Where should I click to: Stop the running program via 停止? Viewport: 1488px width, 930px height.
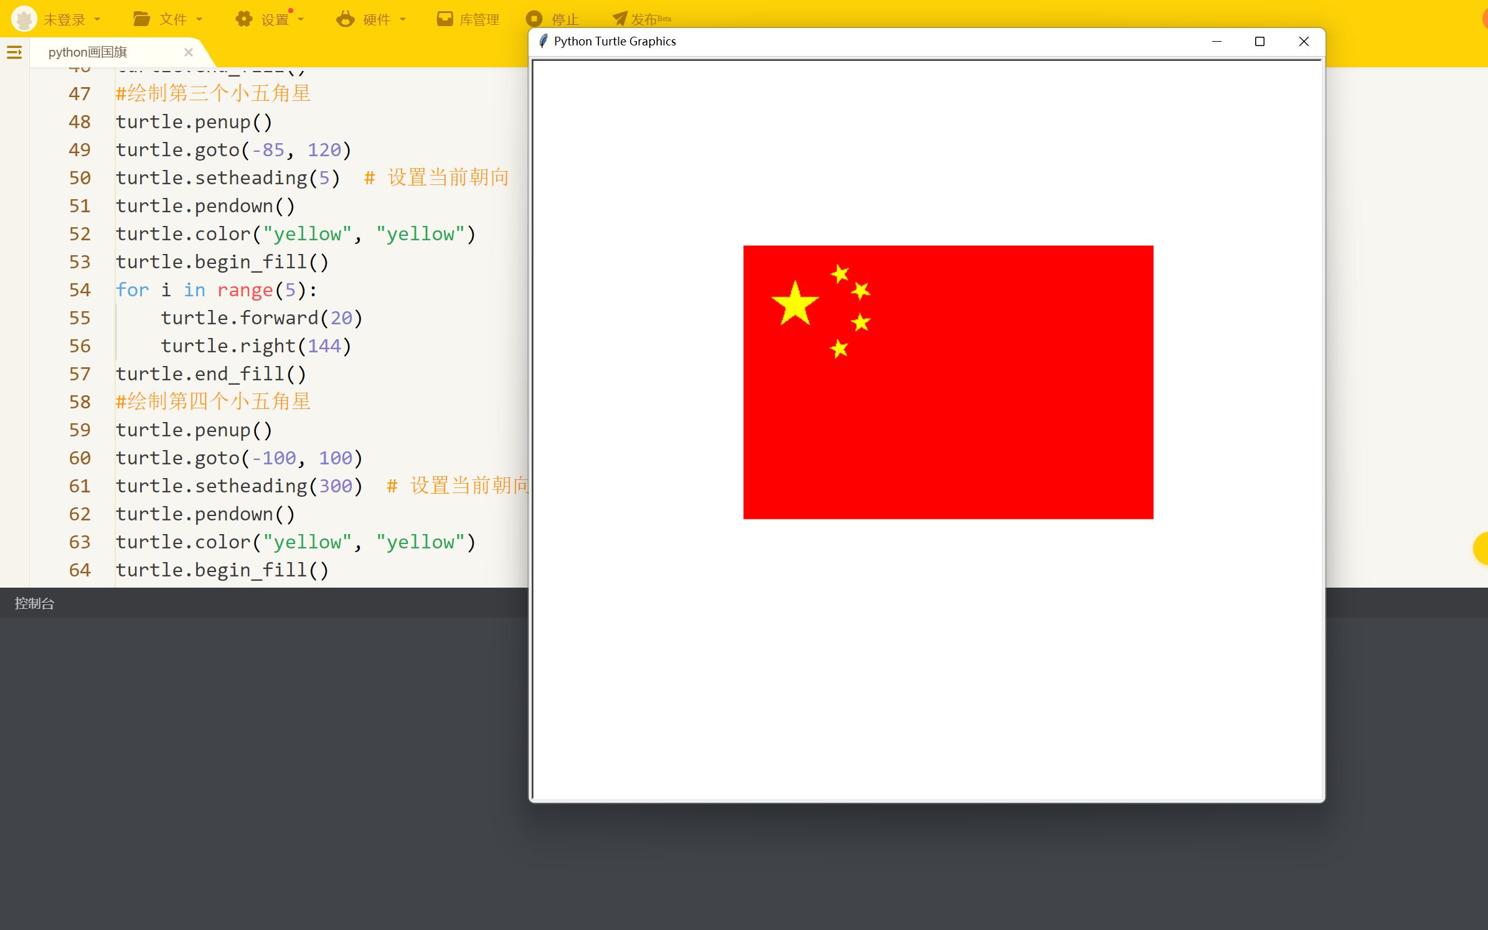pos(565,20)
